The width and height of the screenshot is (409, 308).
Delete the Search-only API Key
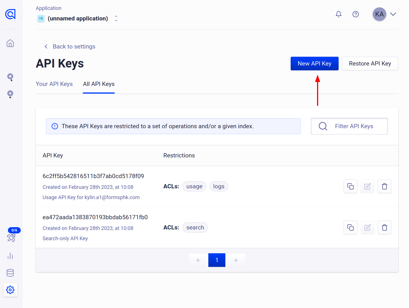tap(384, 227)
